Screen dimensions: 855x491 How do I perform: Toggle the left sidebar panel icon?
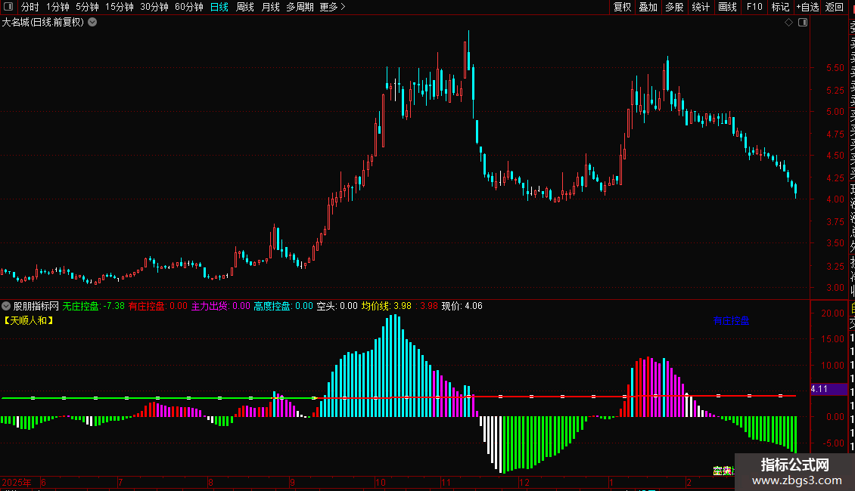point(8,7)
